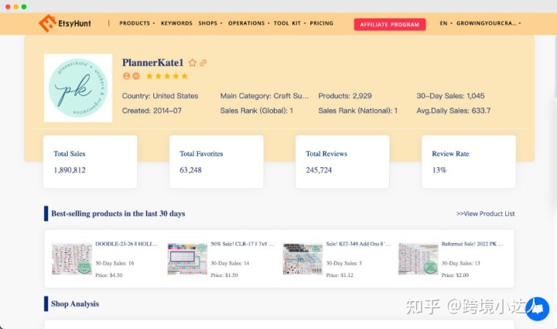
Task: Click the 30-Day Sales: 13 label
Action: pos(461,263)
